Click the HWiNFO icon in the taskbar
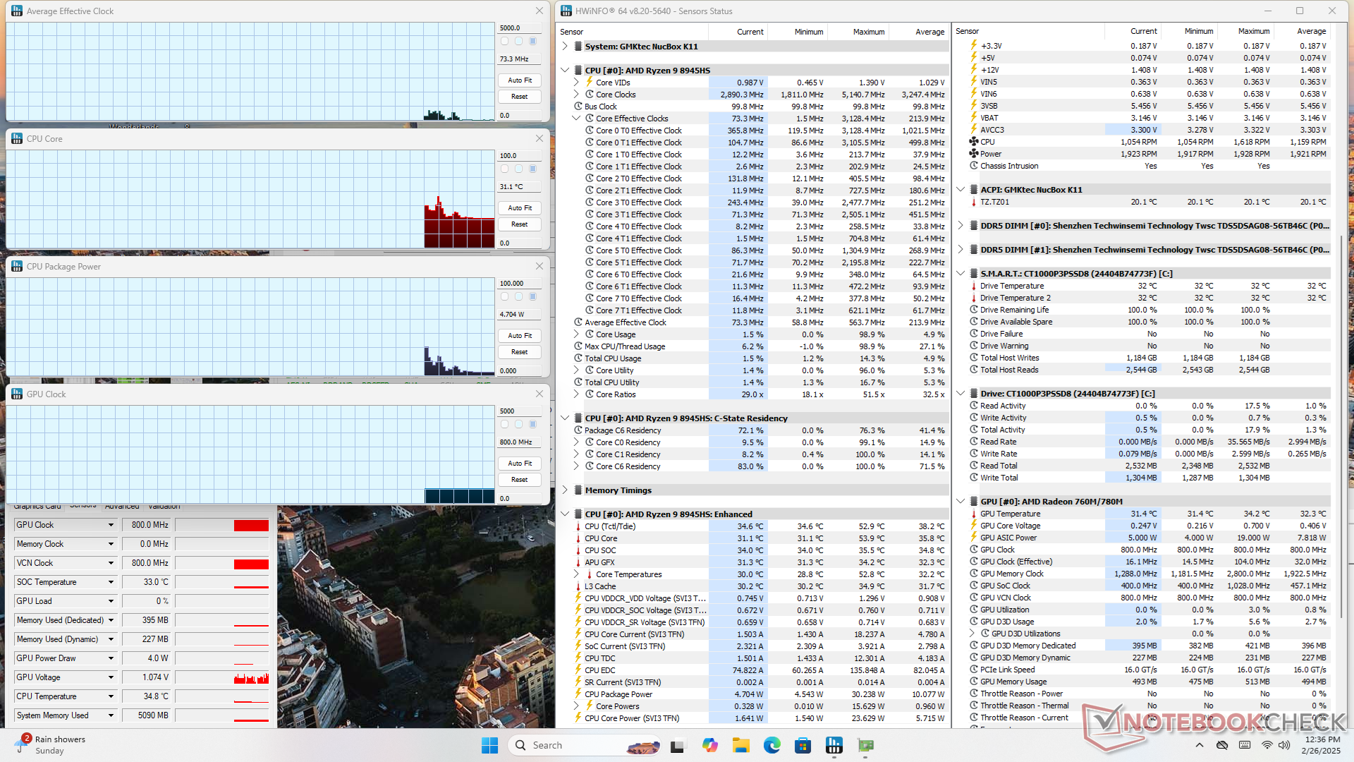1354x762 pixels. coord(834,745)
